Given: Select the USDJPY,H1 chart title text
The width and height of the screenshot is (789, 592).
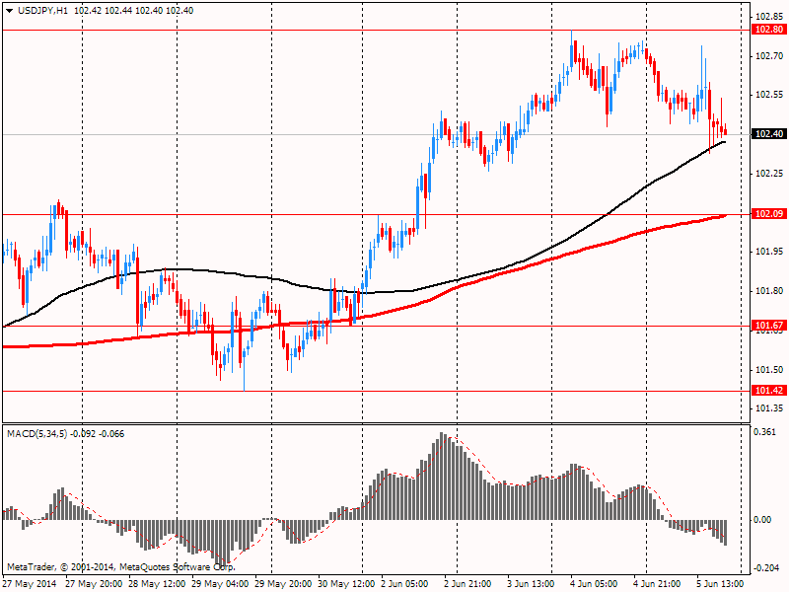Looking at the screenshot, I should (x=42, y=11).
